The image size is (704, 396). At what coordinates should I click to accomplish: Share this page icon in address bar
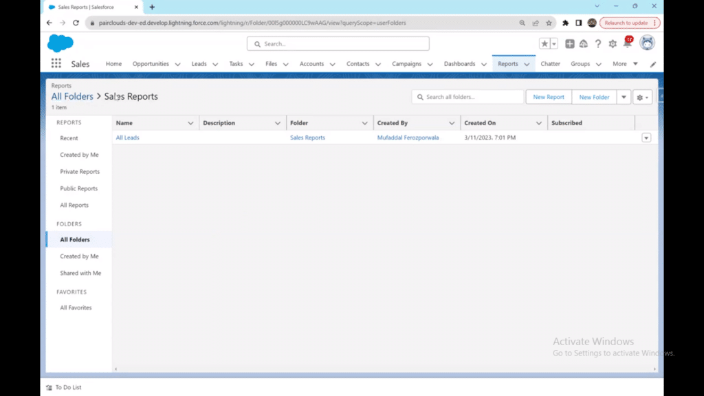(x=536, y=23)
